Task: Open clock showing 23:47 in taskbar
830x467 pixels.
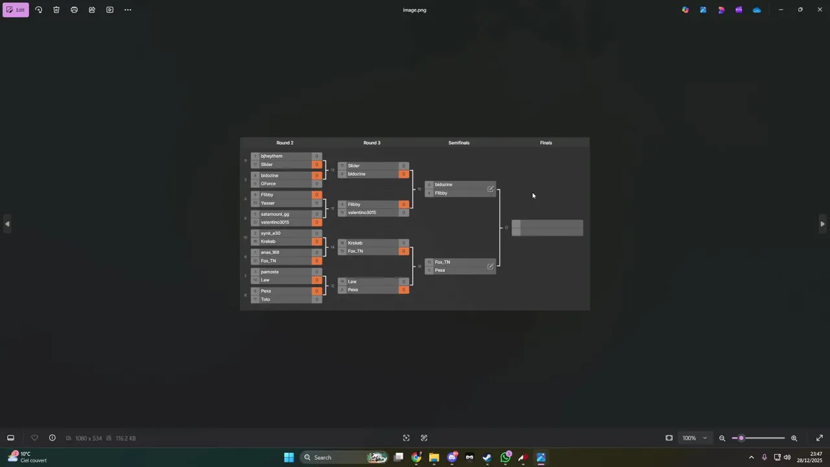Action: 810,457
